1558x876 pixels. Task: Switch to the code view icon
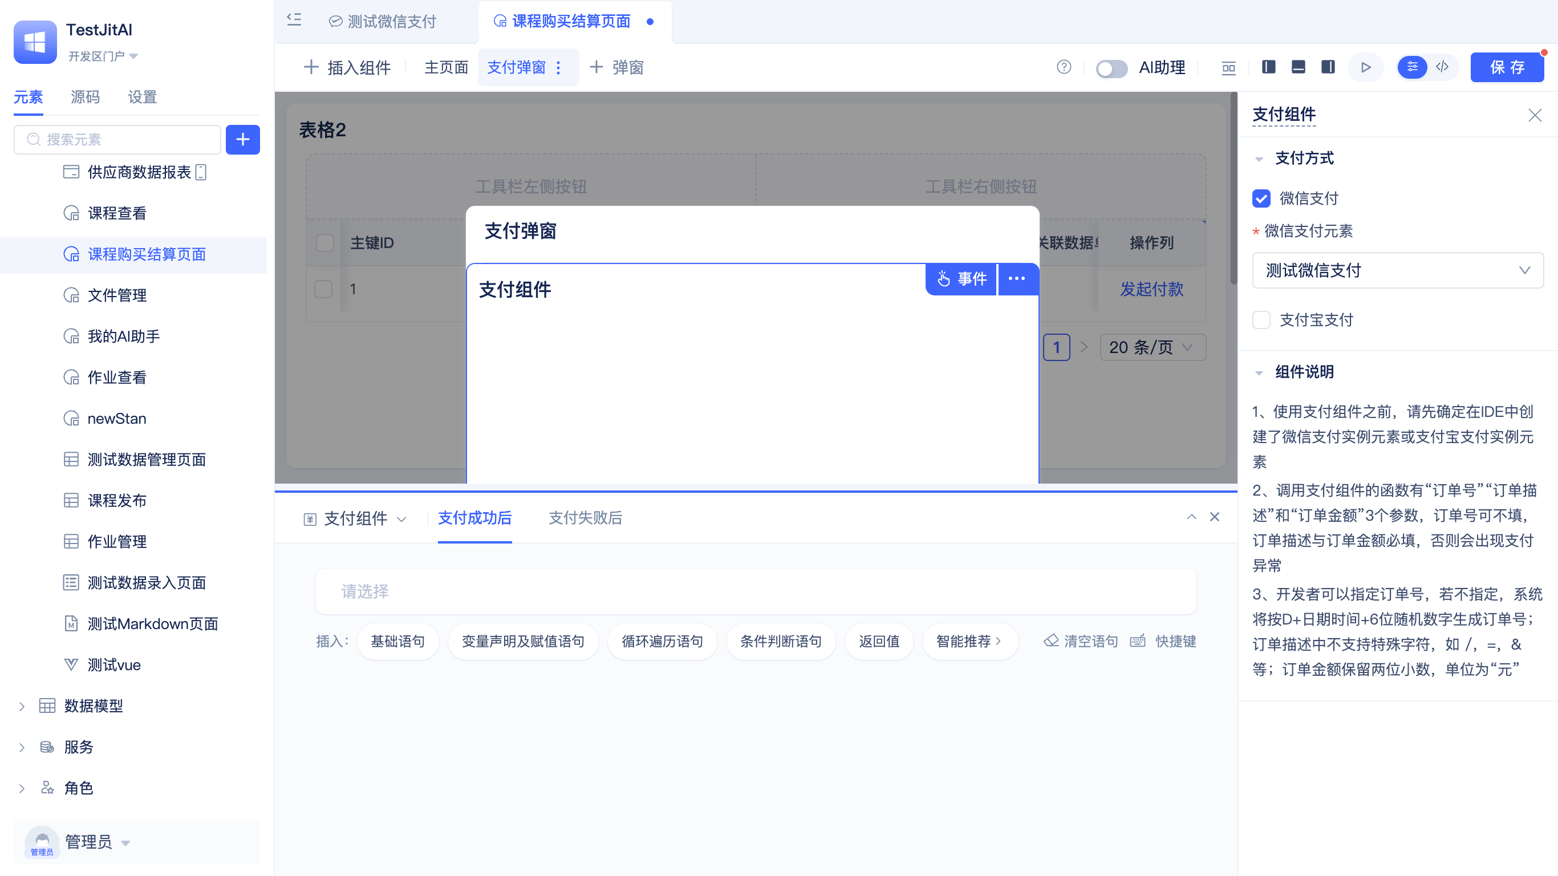pos(1442,67)
